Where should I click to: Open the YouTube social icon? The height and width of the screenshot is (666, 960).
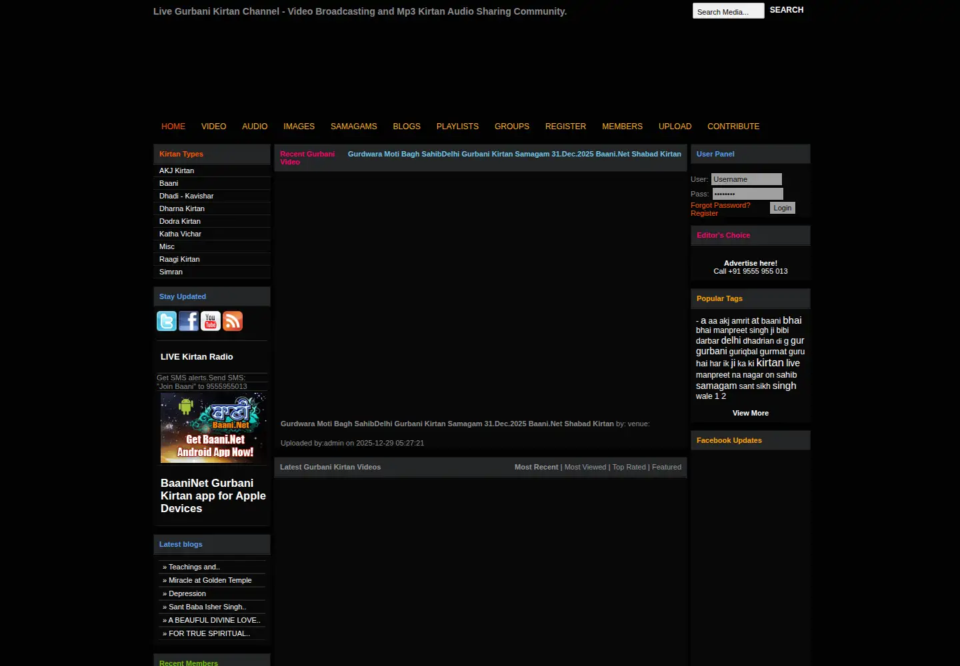point(211,321)
